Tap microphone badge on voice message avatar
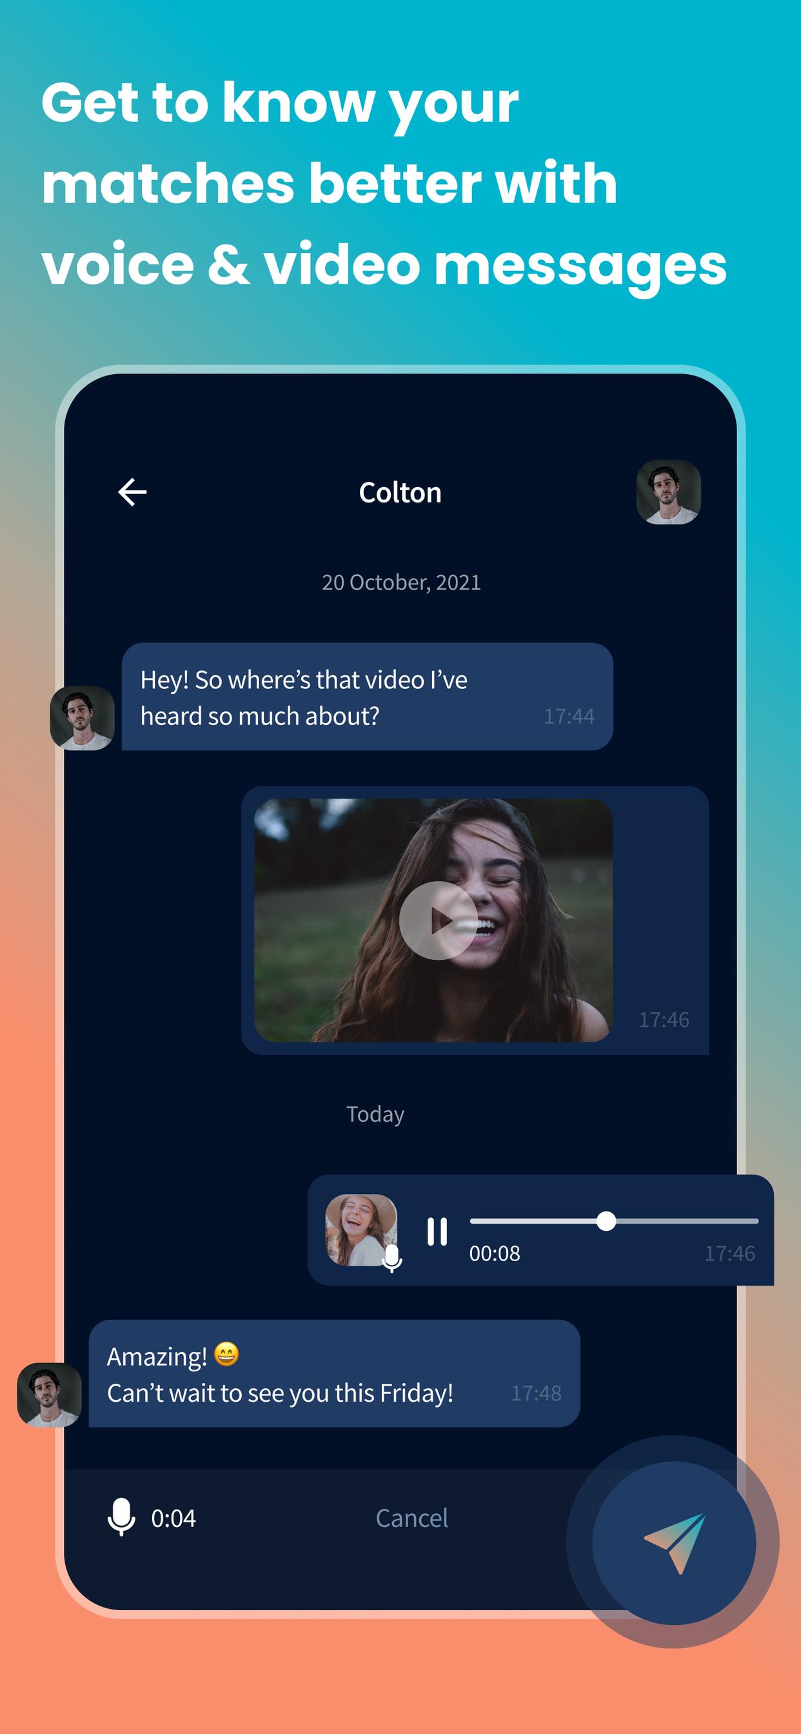 (x=391, y=1257)
